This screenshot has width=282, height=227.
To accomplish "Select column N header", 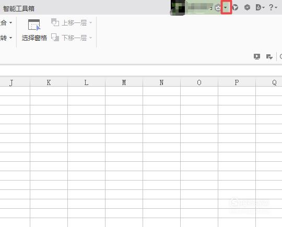I will [x=161, y=82].
